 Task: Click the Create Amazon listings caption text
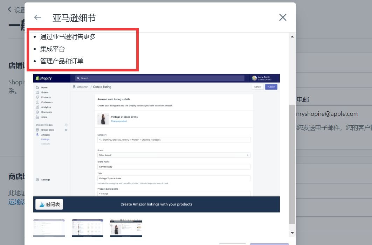[156, 204]
